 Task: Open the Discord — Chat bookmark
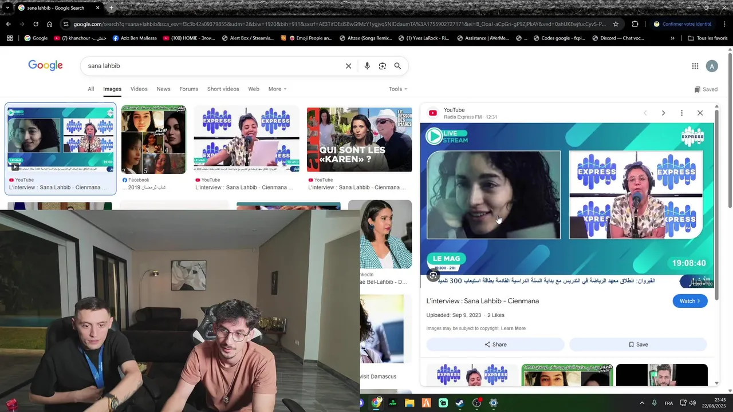point(618,38)
